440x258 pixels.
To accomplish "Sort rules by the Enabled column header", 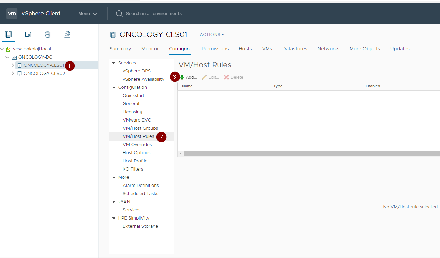I will pyautogui.click(x=401, y=86).
